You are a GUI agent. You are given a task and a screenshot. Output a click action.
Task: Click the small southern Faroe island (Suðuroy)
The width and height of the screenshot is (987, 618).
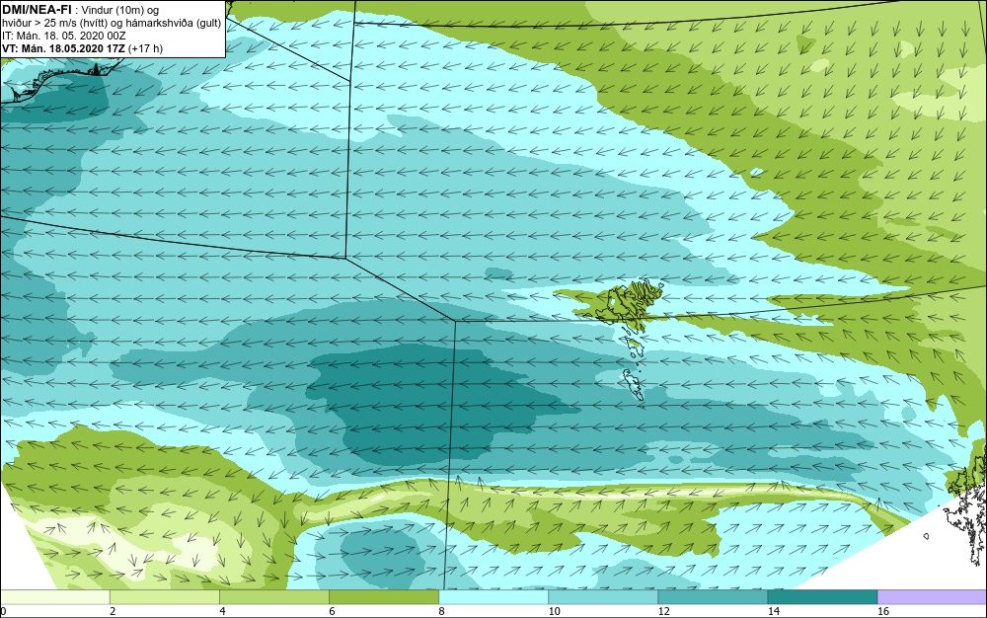[632, 384]
